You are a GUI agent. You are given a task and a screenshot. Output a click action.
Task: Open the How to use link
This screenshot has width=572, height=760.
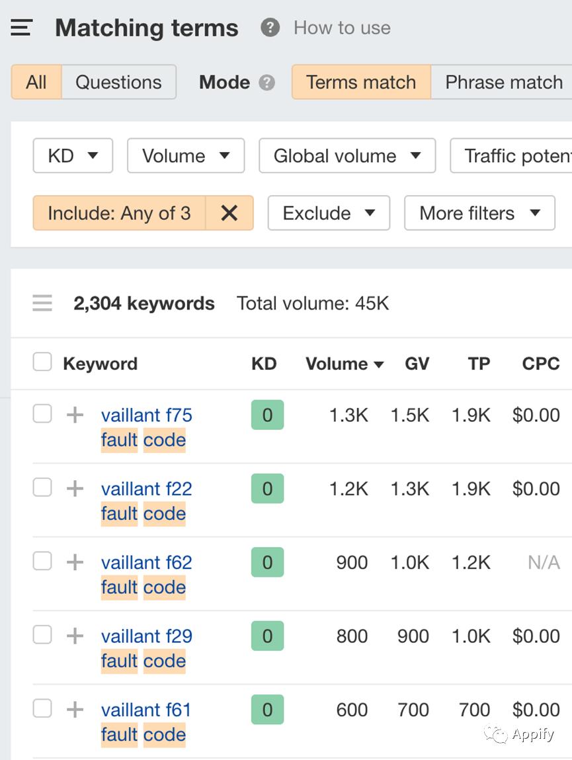tap(342, 28)
